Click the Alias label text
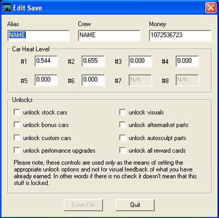The height and width of the screenshot is (218, 219). tap(13, 24)
